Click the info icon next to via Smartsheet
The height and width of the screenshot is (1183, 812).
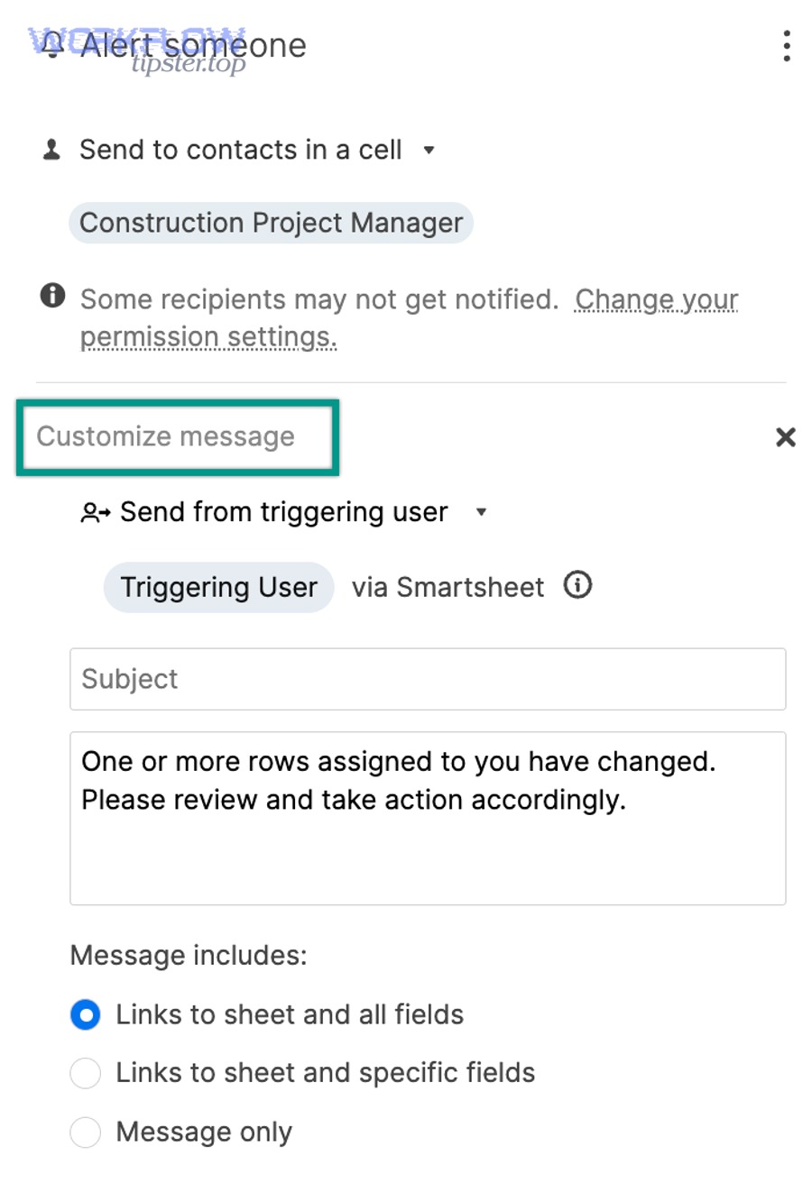click(577, 585)
